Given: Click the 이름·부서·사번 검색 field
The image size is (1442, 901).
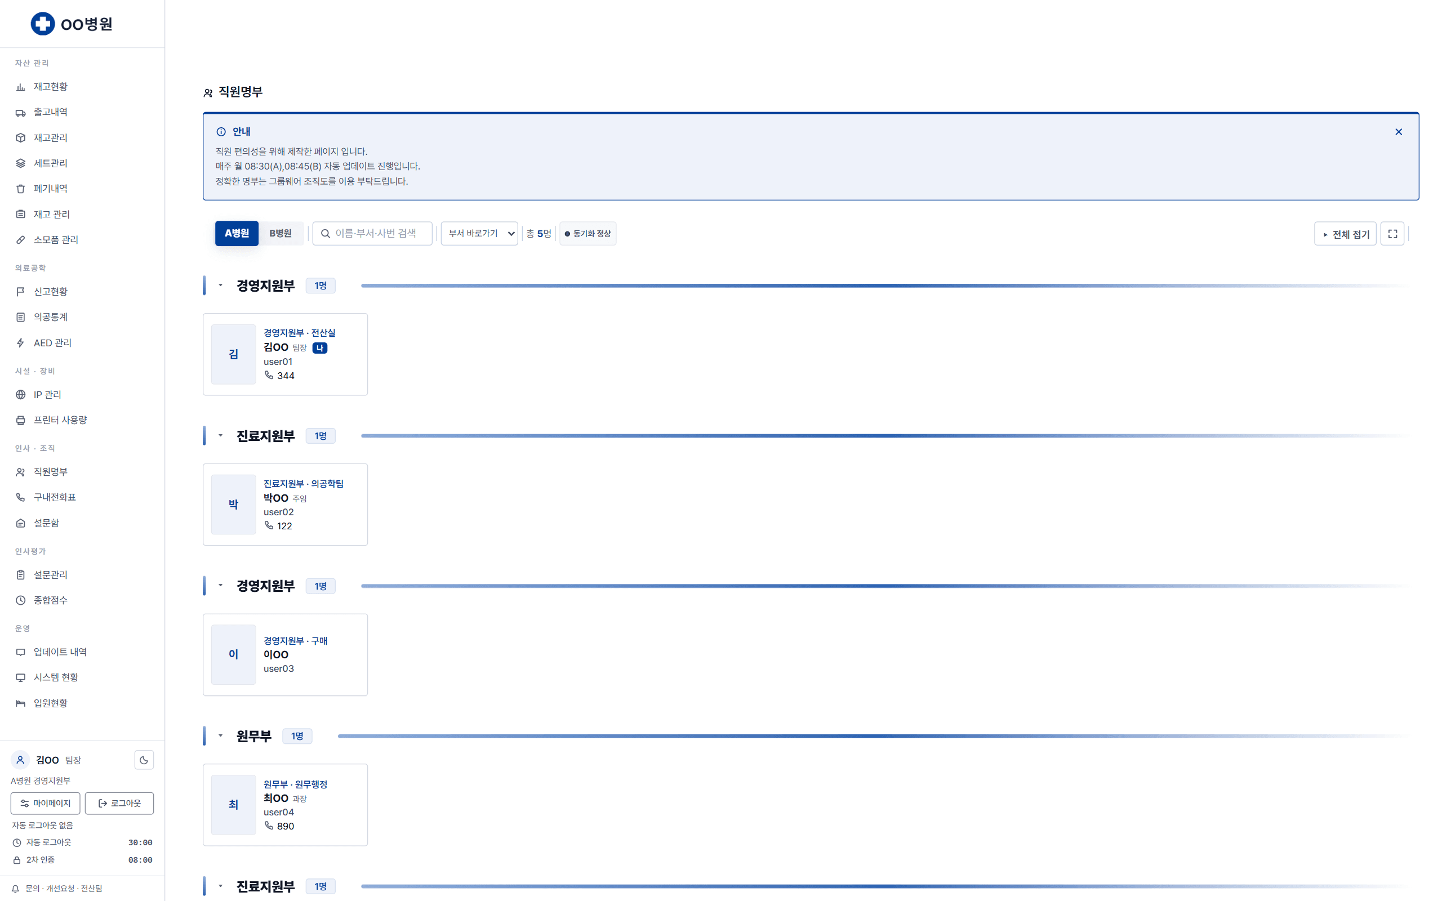Looking at the screenshot, I should 372,234.
